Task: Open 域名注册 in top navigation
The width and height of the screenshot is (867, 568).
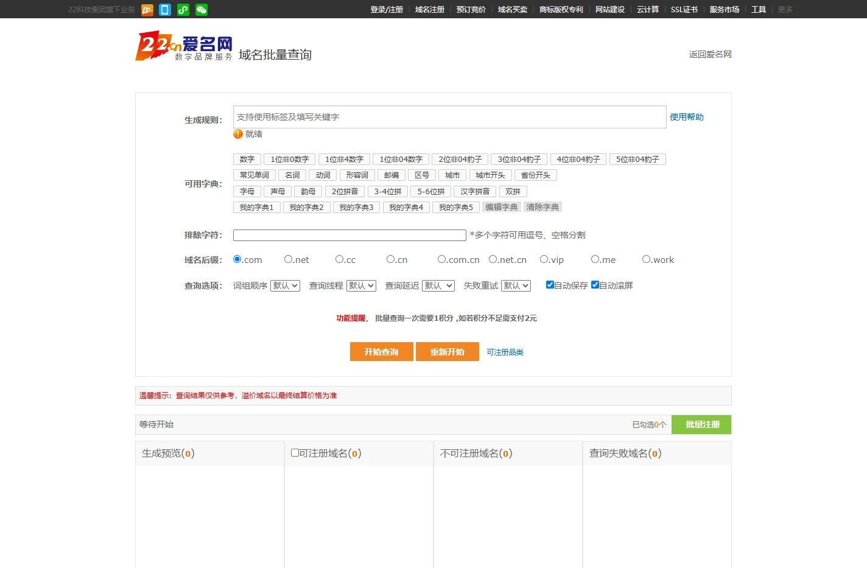Action: tap(430, 10)
